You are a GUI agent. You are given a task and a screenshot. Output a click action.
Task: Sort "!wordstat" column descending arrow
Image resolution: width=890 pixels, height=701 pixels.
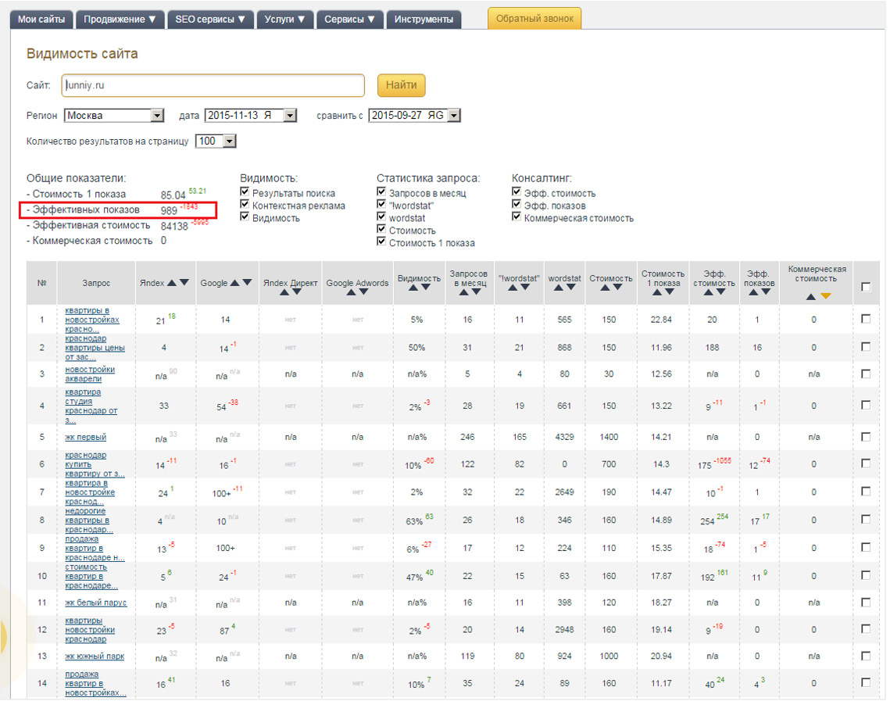tap(526, 288)
